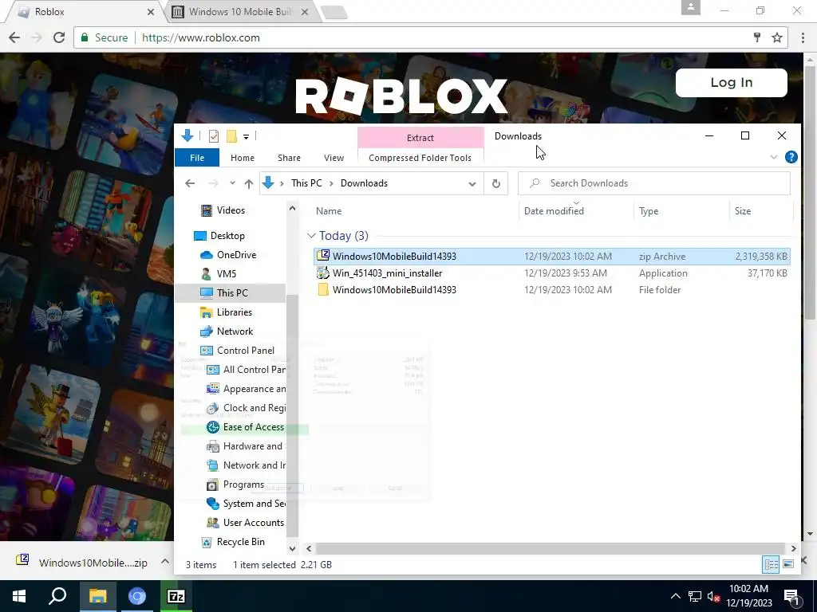Click the Chrome address bar URL
This screenshot has height=612, width=817.
[x=200, y=38]
